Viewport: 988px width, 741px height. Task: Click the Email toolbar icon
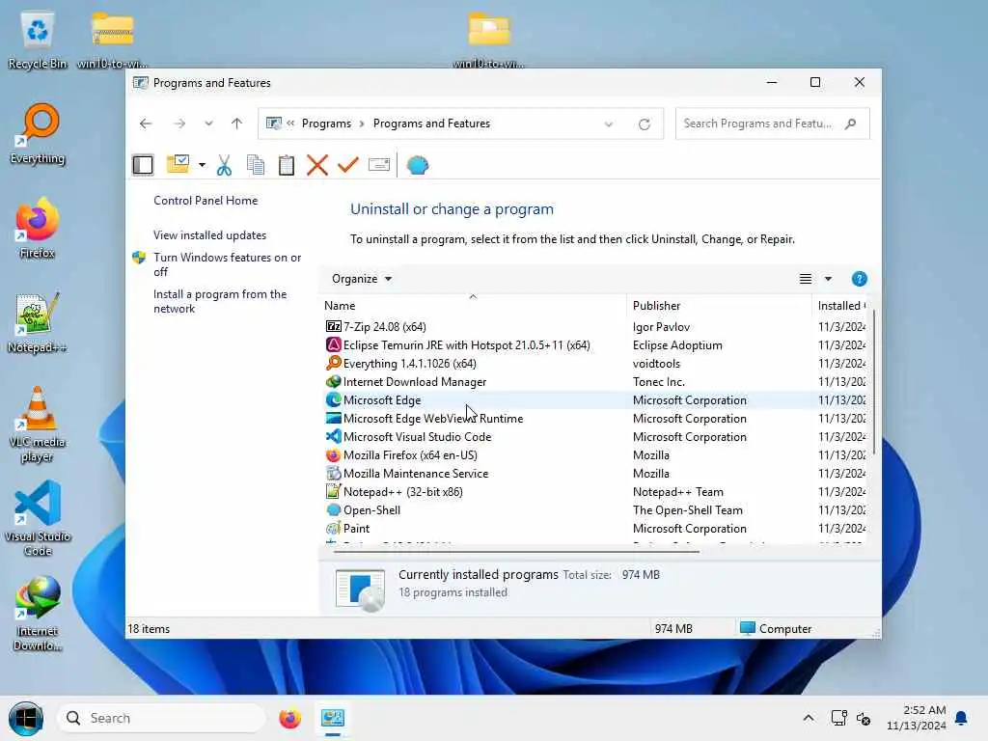(x=378, y=165)
